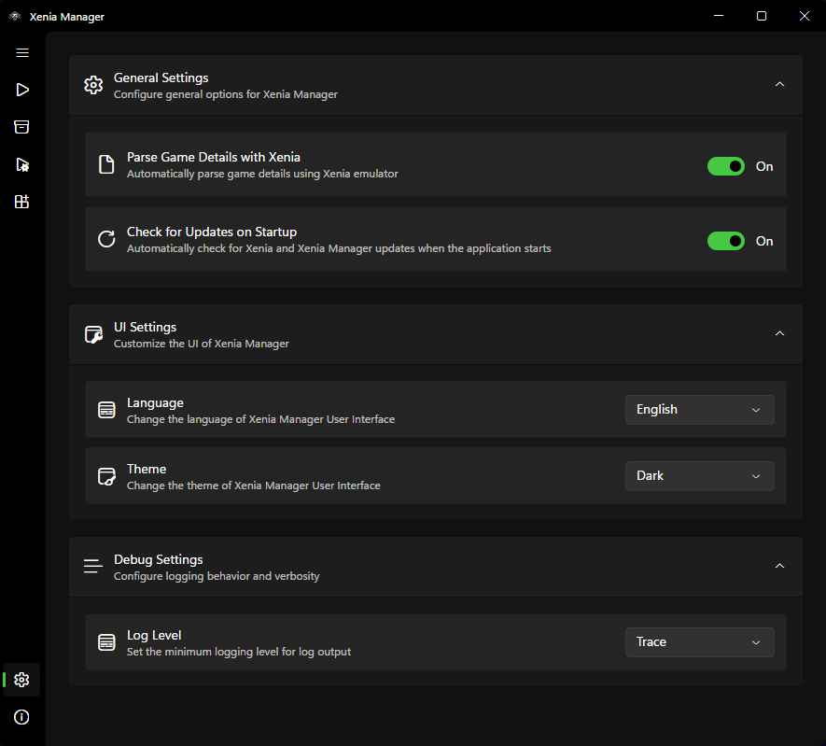The height and width of the screenshot is (746, 826).
Task: Click the General Settings gear icon
Action: [x=93, y=85]
